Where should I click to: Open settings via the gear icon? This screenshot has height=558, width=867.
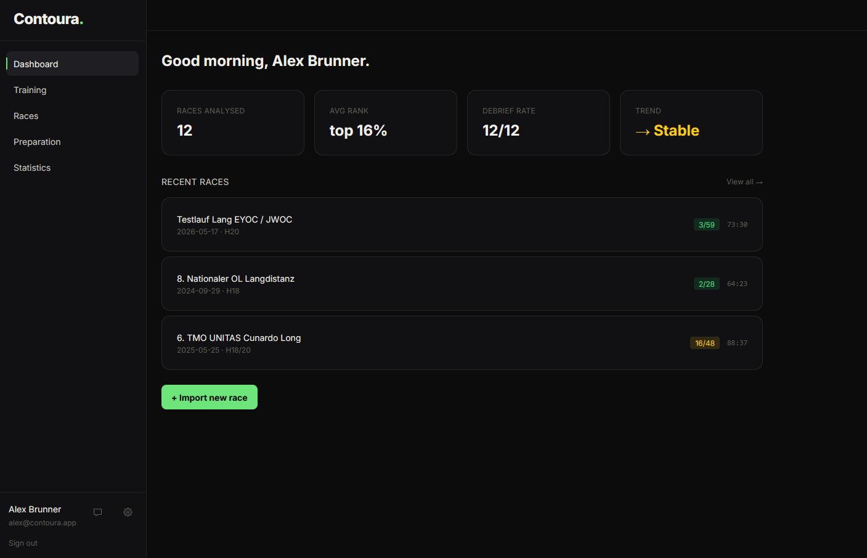[128, 512]
